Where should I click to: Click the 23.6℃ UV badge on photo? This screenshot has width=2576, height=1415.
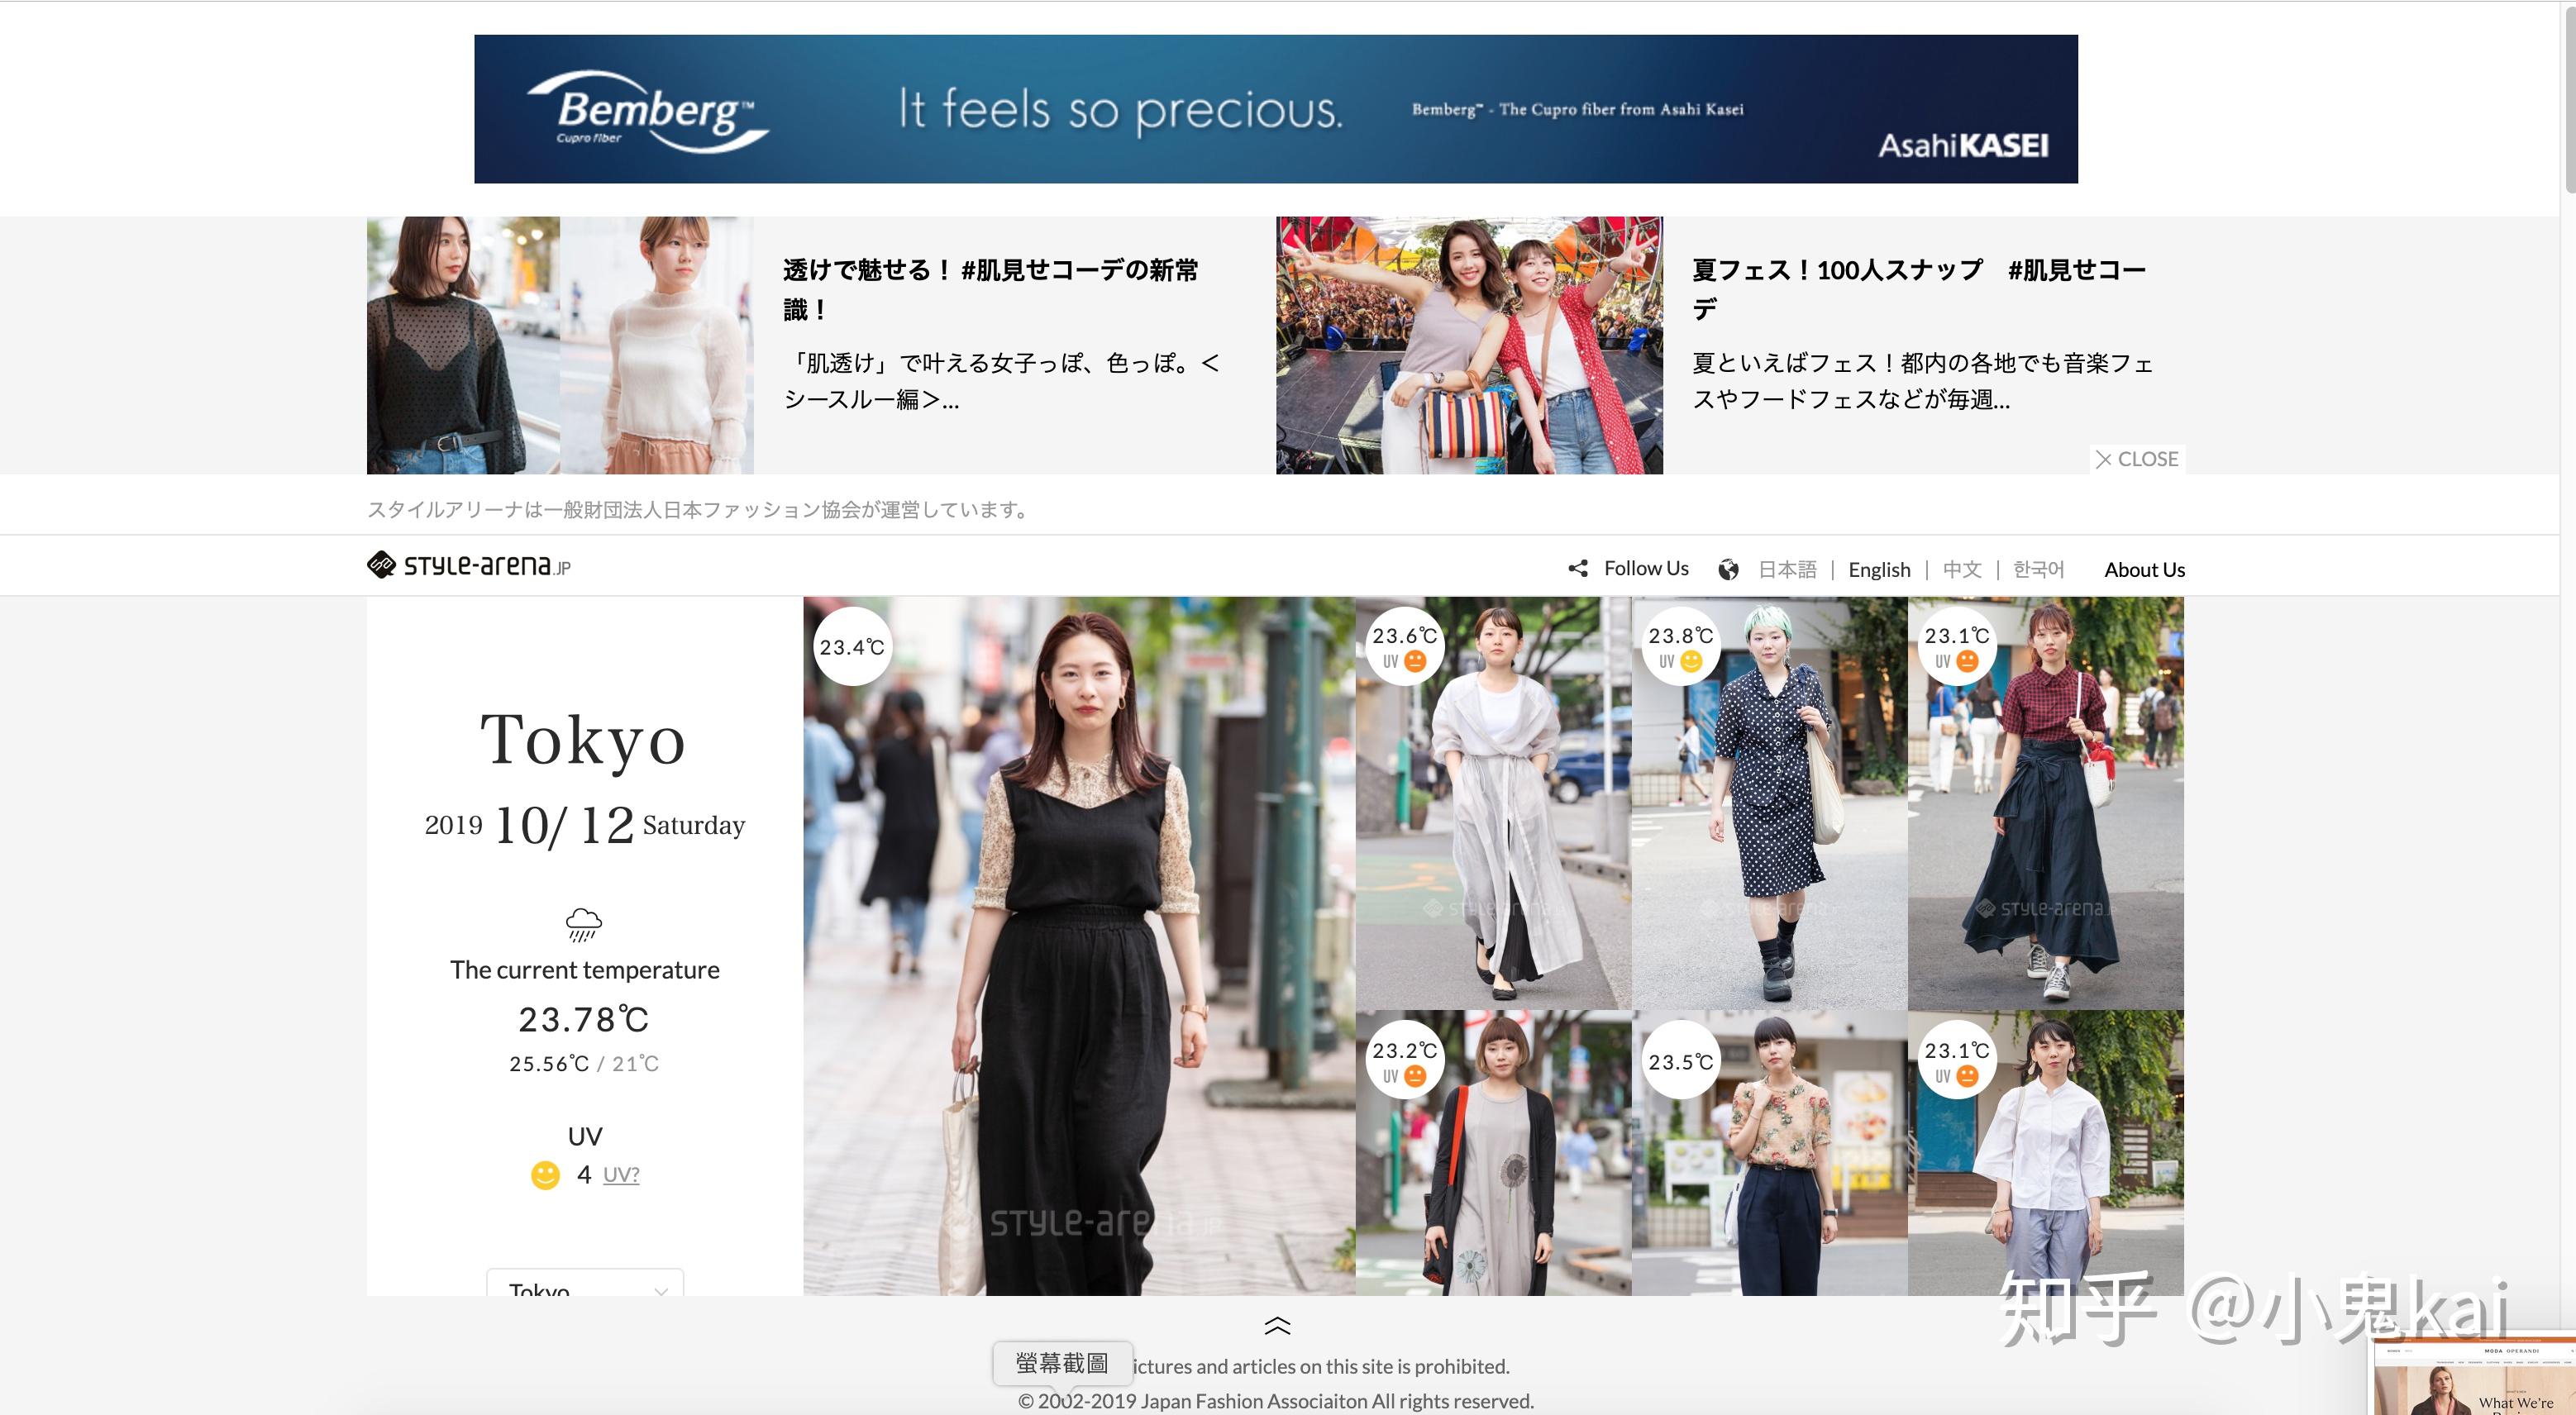click(1404, 647)
